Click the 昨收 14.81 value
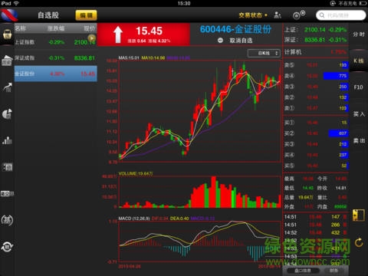Screen dimensions: 368x276 click(x=340, y=188)
